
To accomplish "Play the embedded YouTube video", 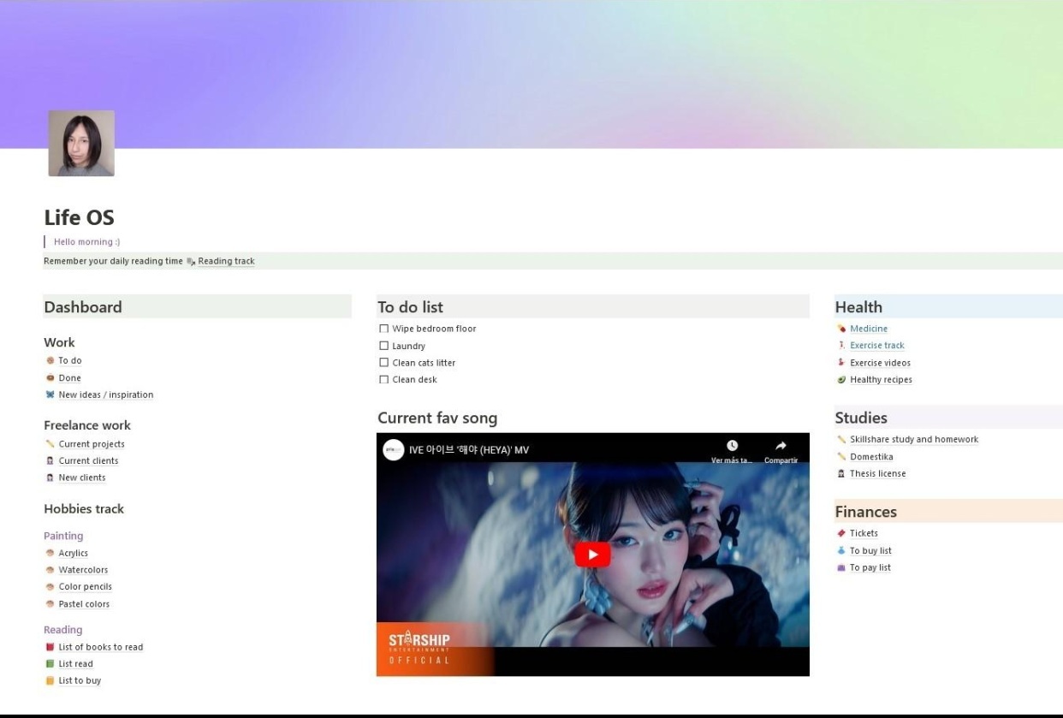I will click(592, 555).
